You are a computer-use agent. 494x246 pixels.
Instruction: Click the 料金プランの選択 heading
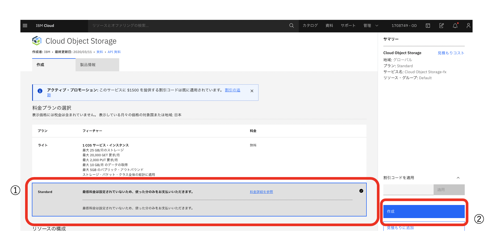[x=52, y=108]
